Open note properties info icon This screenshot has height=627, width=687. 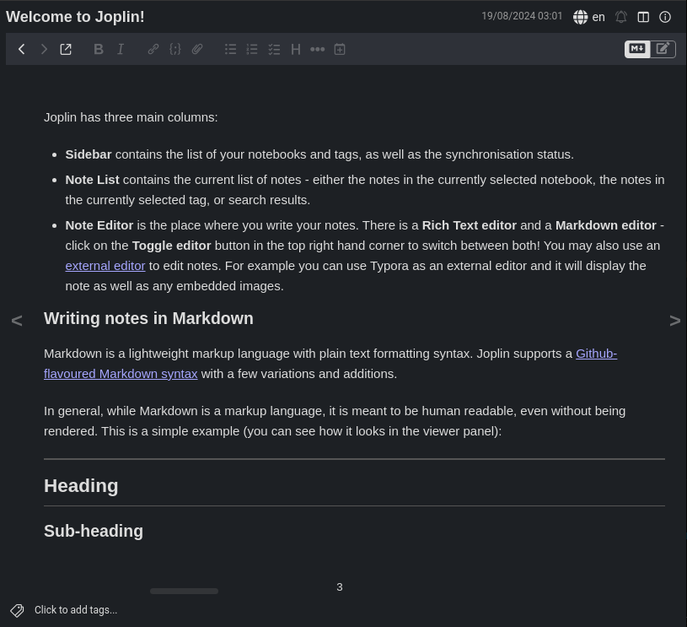(665, 17)
